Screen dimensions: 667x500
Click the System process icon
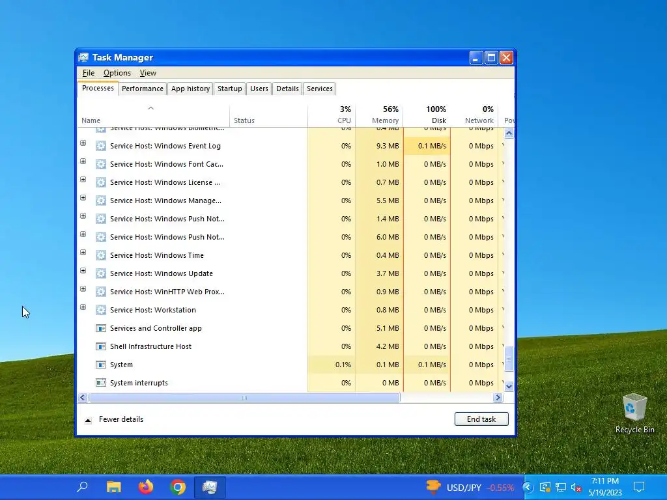pyautogui.click(x=101, y=365)
